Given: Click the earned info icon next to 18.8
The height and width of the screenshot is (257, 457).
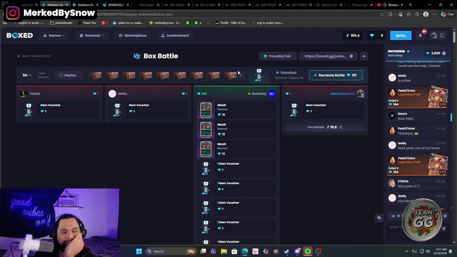Looking at the screenshot, I should pyautogui.click(x=340, y=127).
